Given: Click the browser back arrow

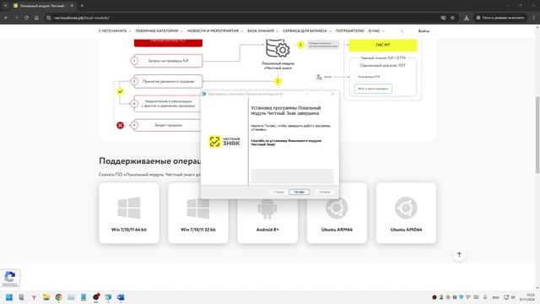Looking at the screenshot, I should click(6, 18).
